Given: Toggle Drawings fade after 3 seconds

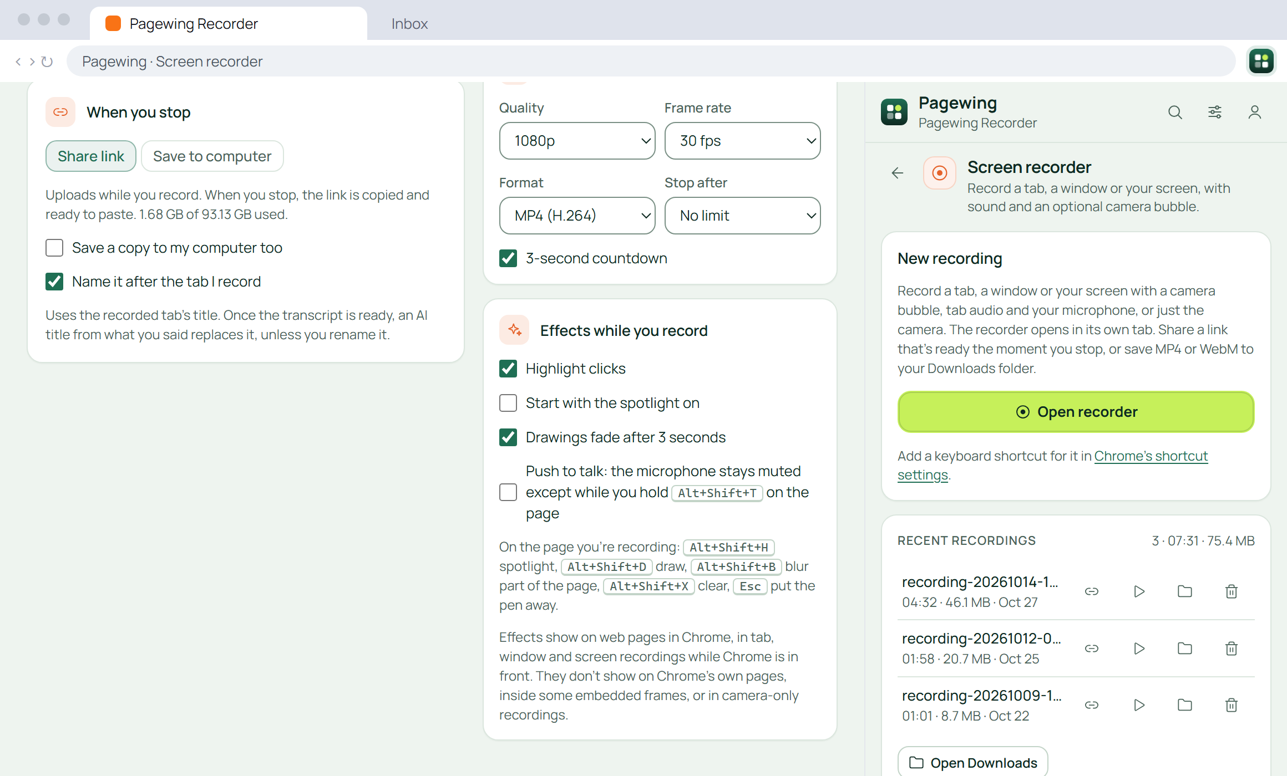Looking at the screenshot, I should pyautogui.click(x=508, y=437).
